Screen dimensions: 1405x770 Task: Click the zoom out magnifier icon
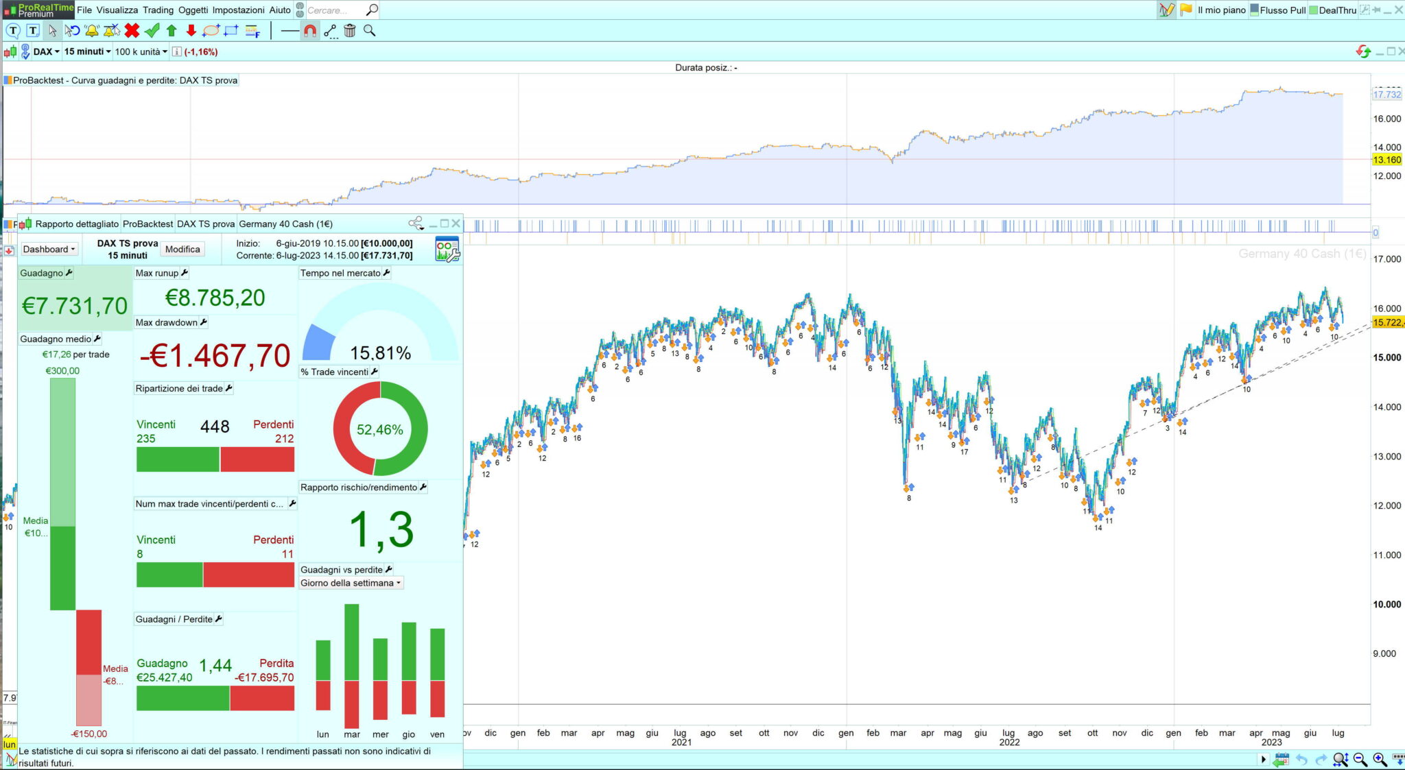[1360, 760]
